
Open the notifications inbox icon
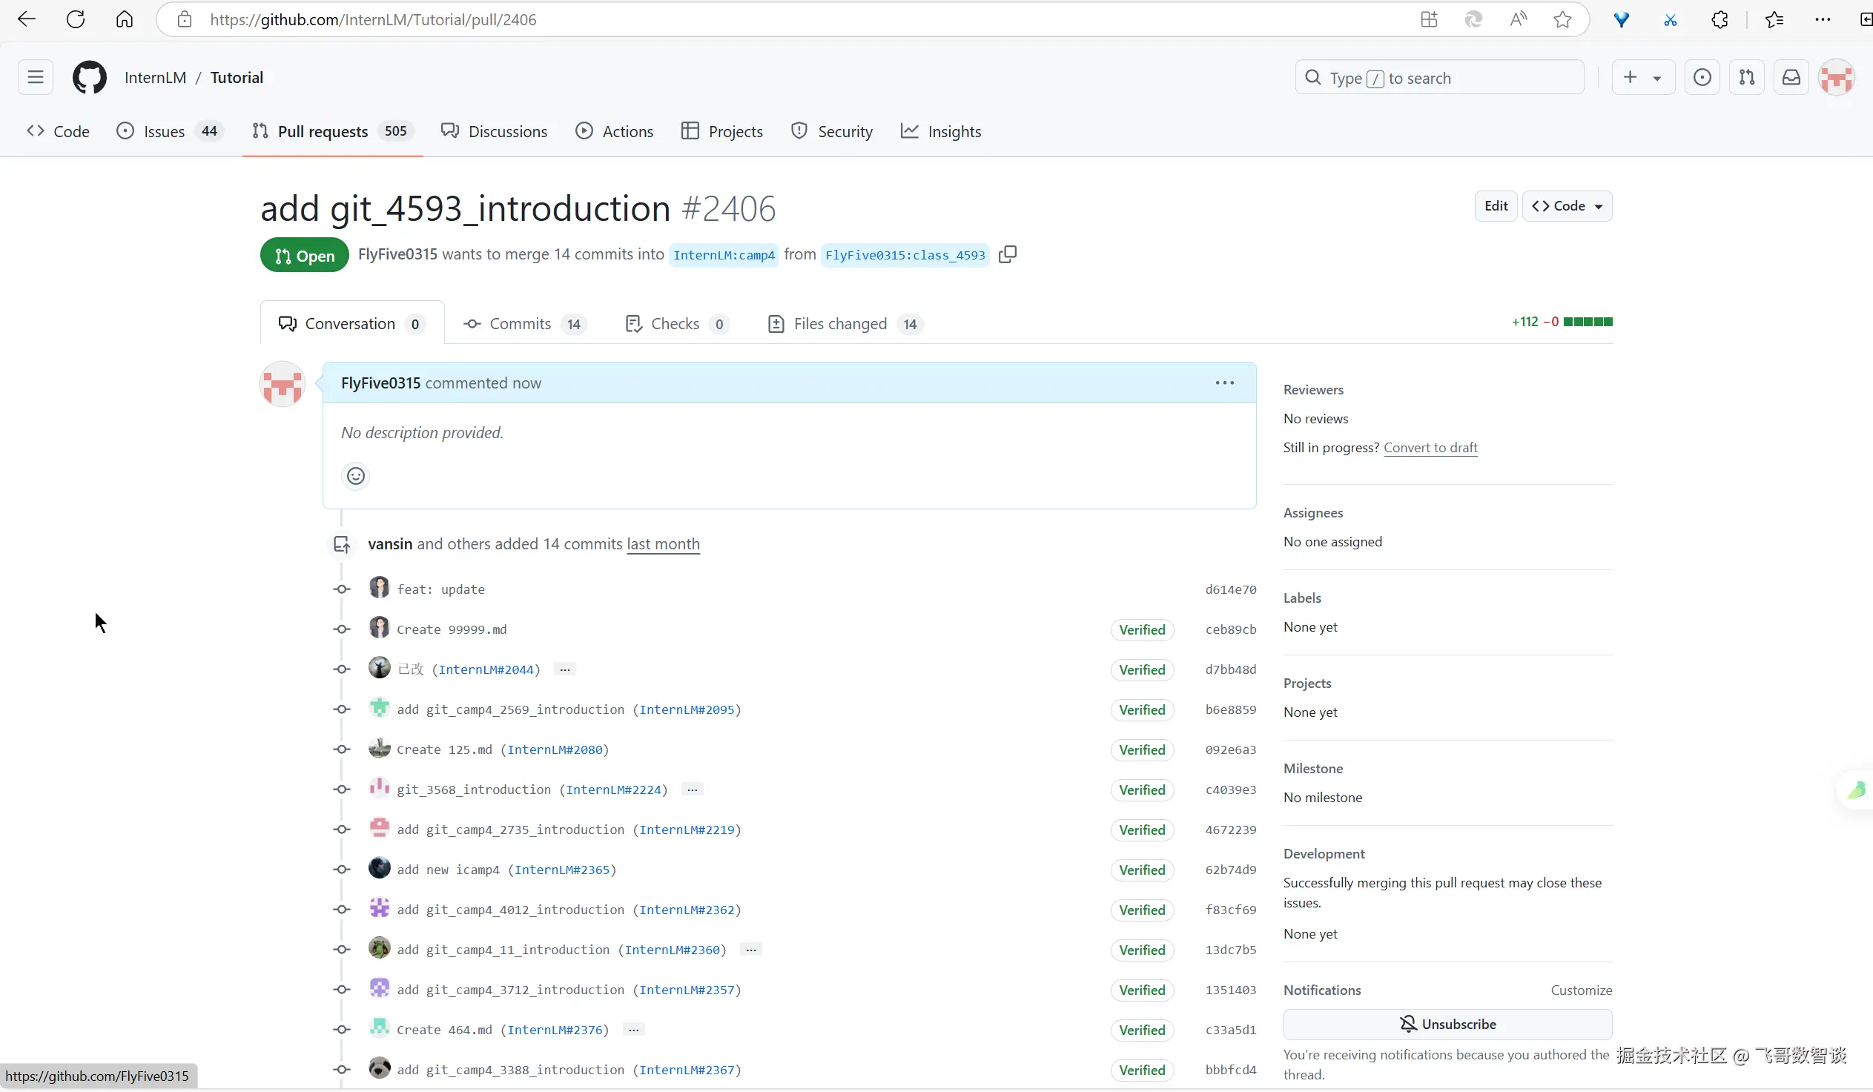coord(1791,77)
